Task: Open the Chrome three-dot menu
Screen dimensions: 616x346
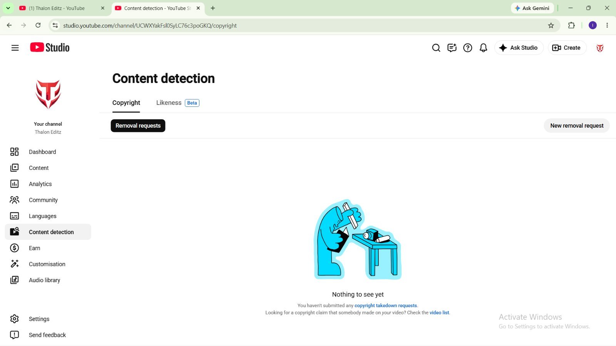Action: point(607,25)
